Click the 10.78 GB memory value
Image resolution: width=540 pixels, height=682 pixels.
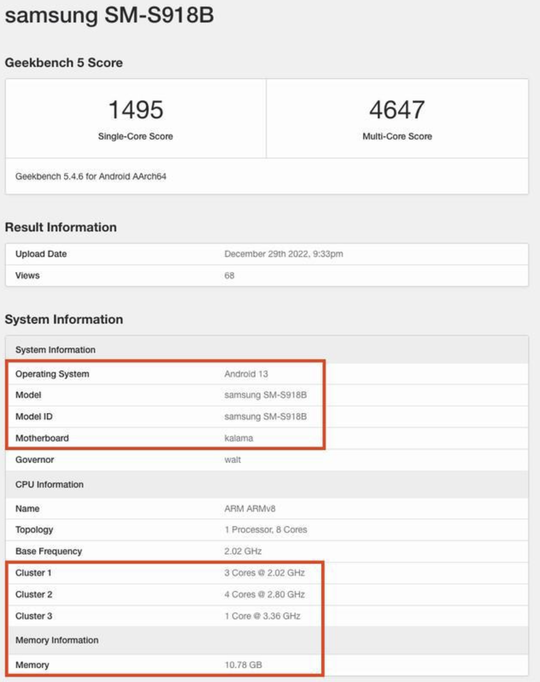click(243, 665)
